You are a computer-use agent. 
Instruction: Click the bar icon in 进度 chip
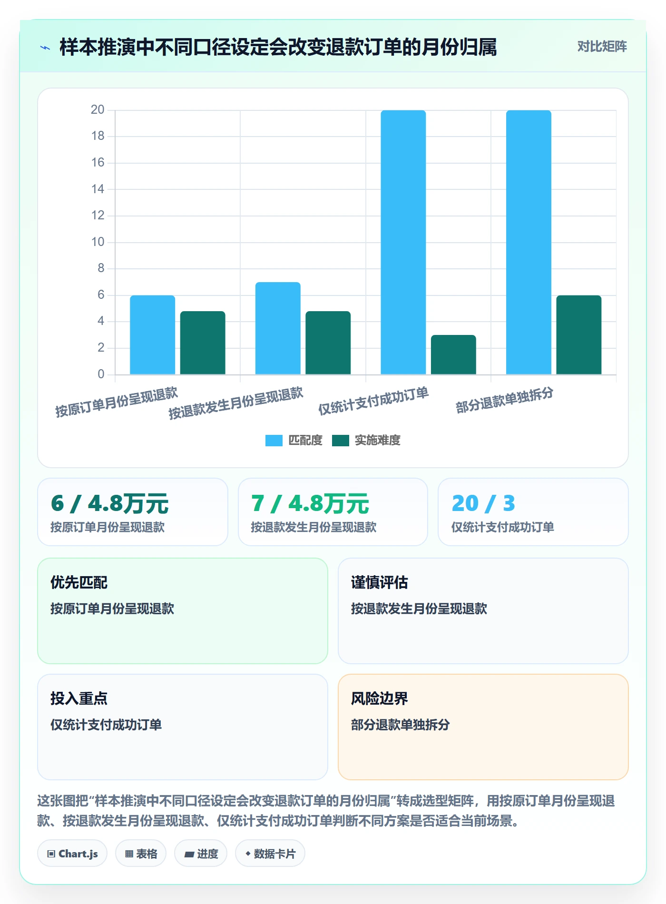tap(189, 855)
